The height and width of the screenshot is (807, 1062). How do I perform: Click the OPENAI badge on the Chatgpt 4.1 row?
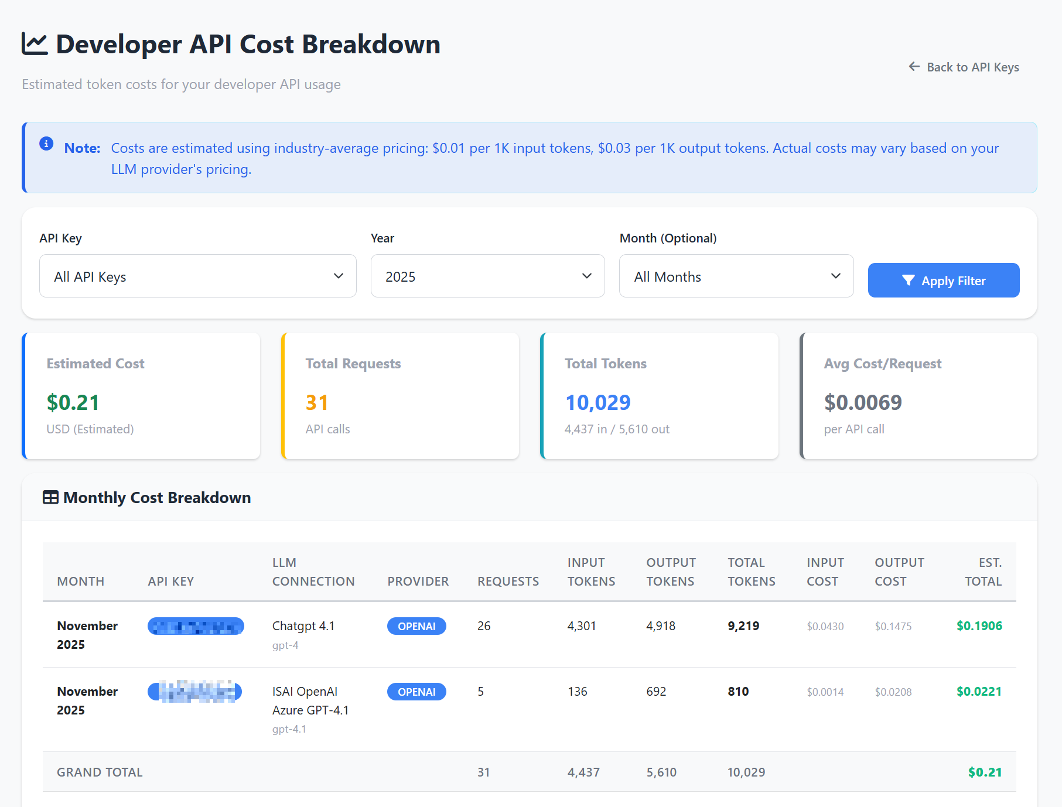pos(416,625)
